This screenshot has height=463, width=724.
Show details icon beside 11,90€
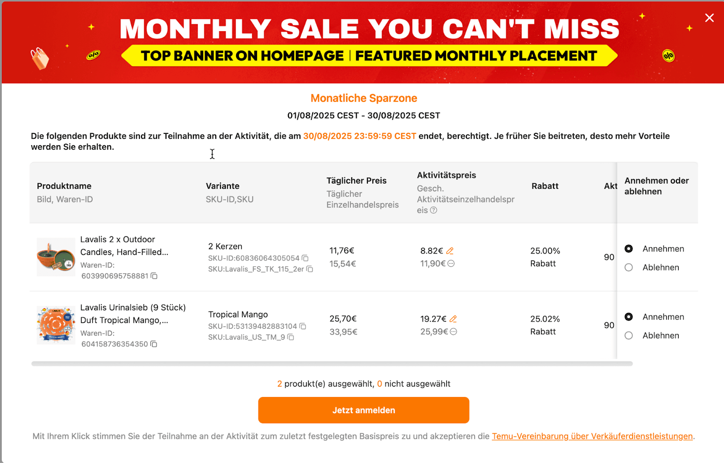[451, 264]
